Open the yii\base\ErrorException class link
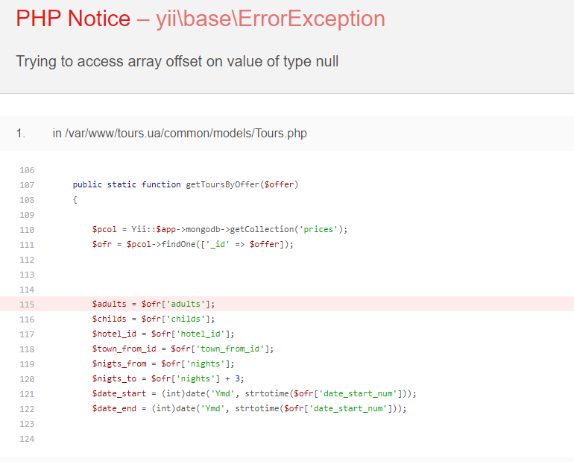The image size is (574, 462). [271, 19]
